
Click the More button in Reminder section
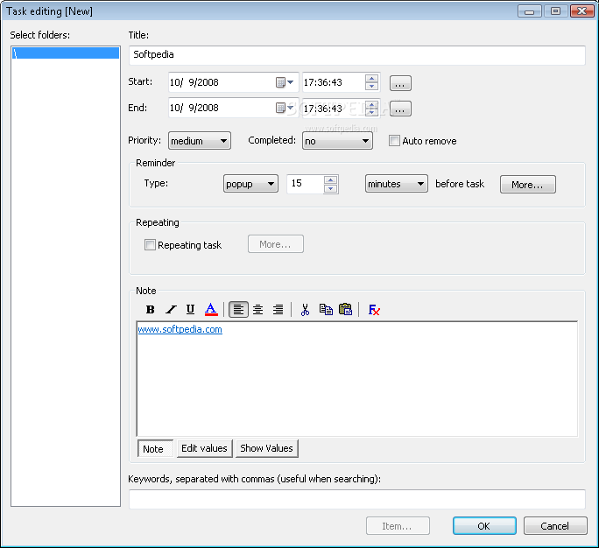[x=528, y=185]
